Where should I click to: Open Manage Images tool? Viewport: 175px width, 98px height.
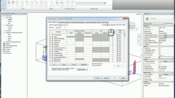click(x=62, y=4)
